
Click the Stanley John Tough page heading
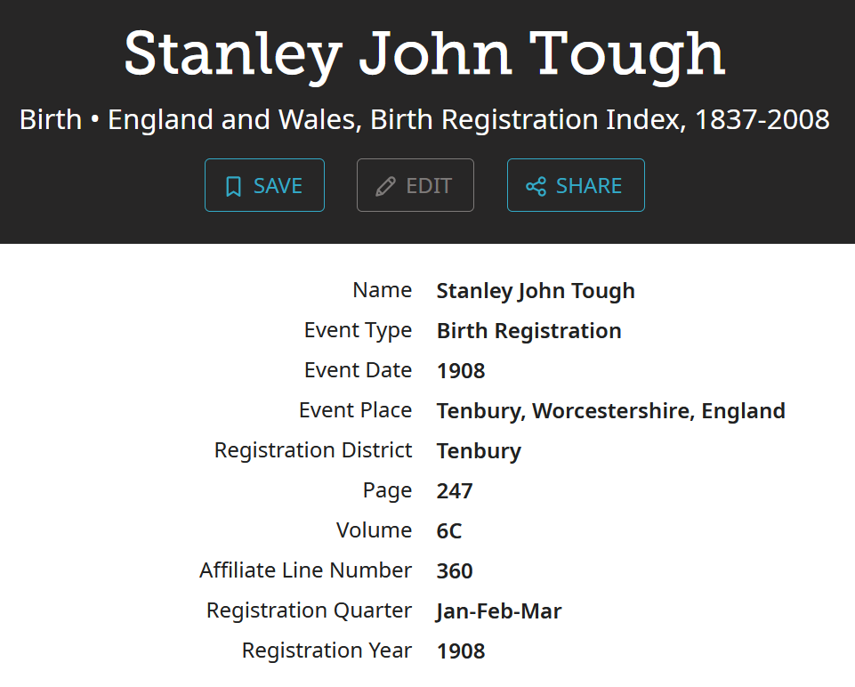424,53
